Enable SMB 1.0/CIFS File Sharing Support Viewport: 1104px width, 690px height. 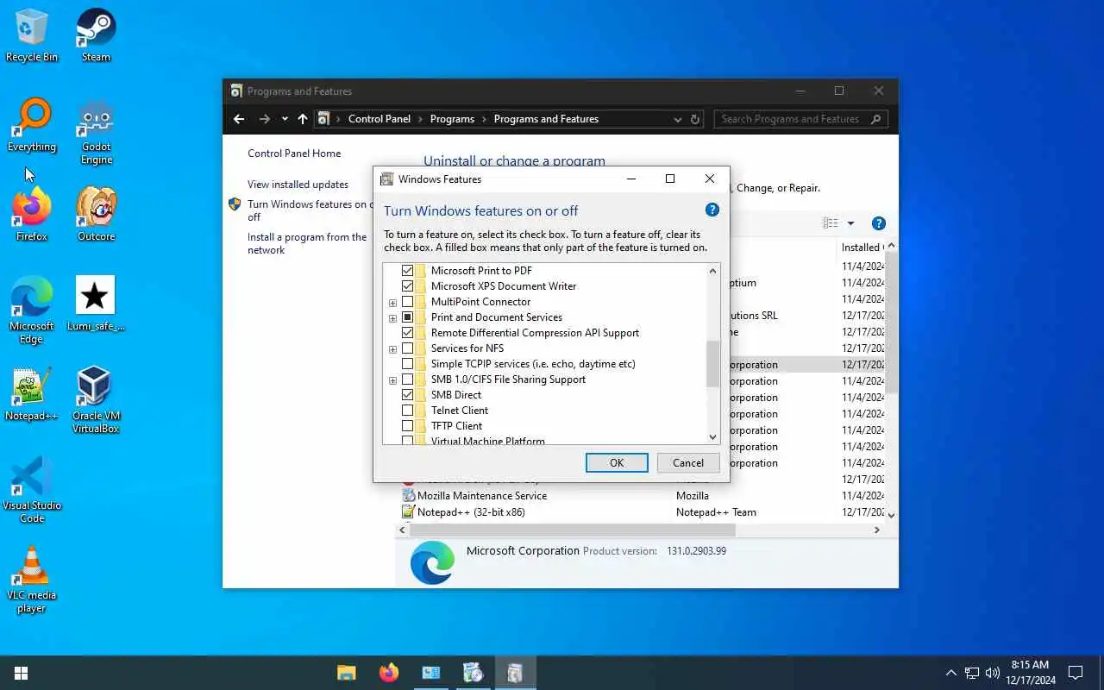click(407, 379)
